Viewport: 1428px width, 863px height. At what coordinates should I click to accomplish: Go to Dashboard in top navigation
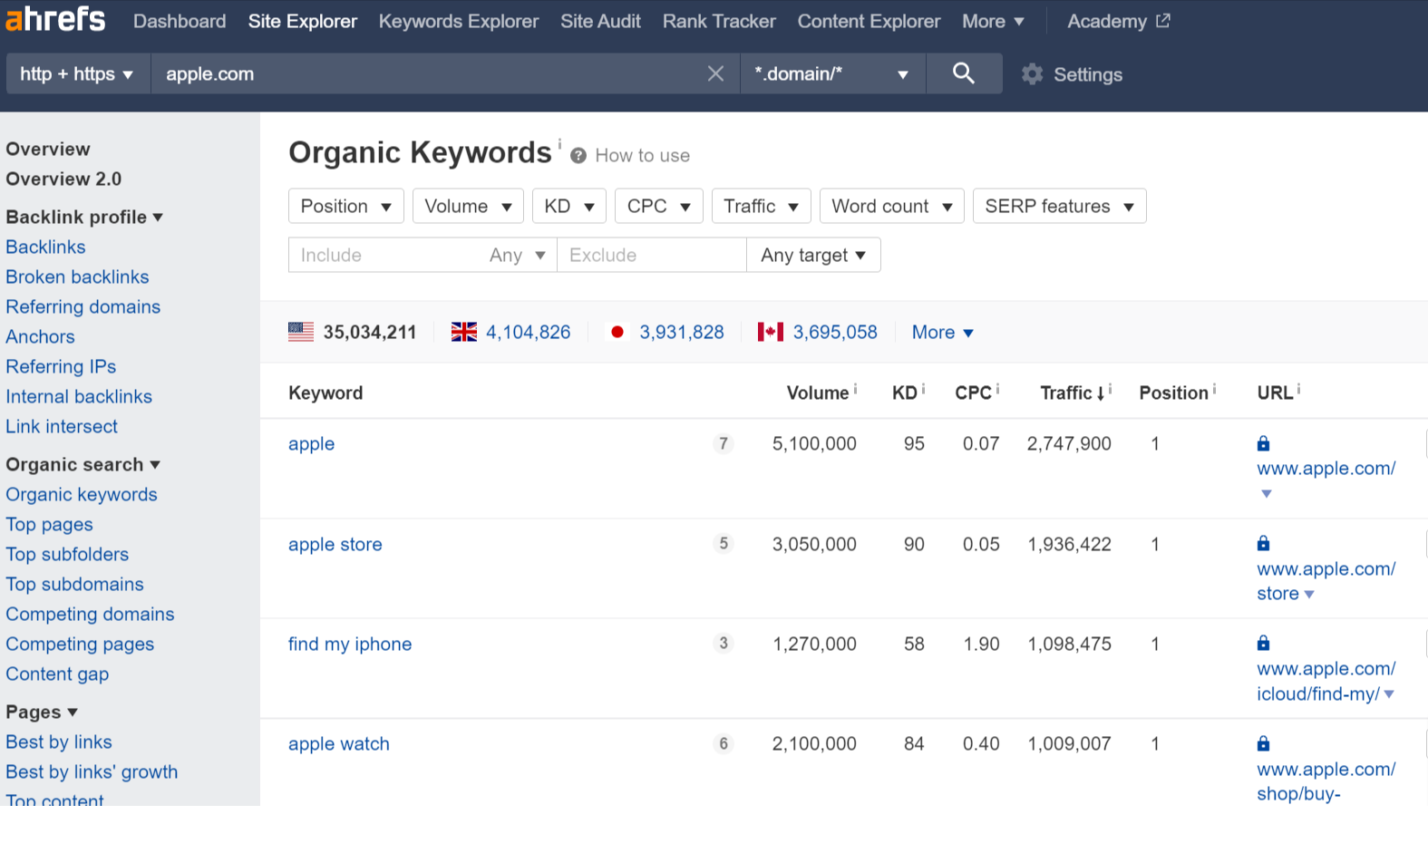pyautogui.click(x=180, y=21)
